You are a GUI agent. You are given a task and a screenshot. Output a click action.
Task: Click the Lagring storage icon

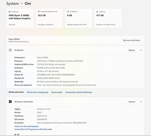(97, 12)
